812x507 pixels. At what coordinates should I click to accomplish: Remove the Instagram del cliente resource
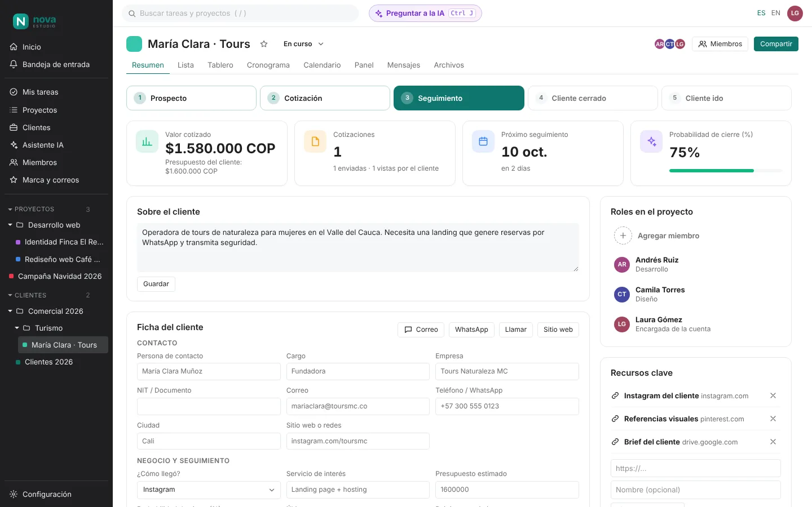(x=773, y=396)
